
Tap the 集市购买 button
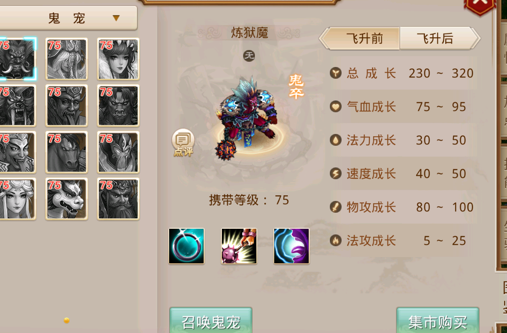click(x=437, y=320)
